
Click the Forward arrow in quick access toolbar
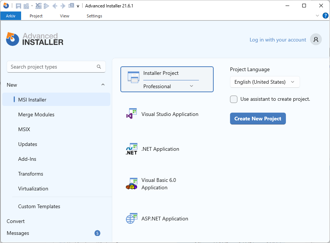coord(63,6)
